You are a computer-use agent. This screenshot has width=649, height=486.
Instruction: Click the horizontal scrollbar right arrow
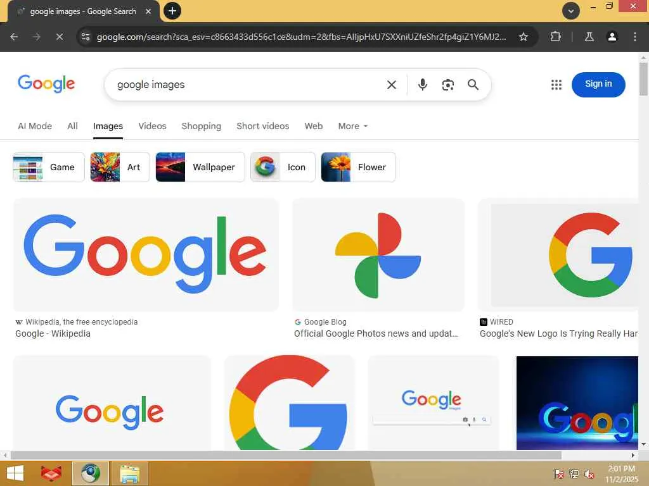click(x=633, y=456)
